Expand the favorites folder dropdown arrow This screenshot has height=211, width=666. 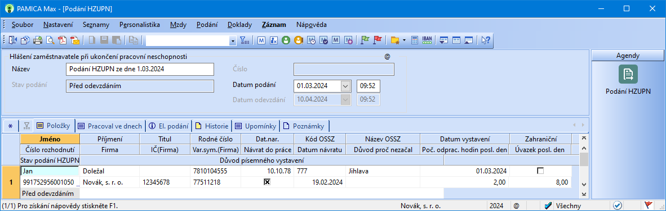pos(404,40)
